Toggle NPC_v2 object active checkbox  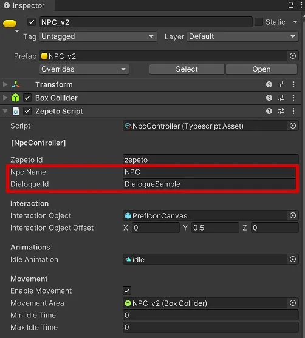click(x=32, y=22)
